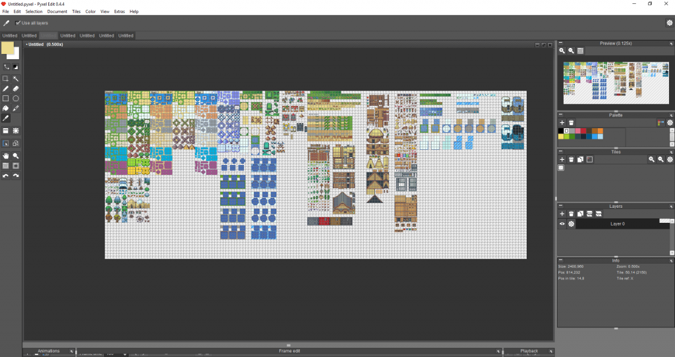Add a new layer with plus icon
Screen dimensions: 675x357
pyautogui.click(x=562, y=214)
